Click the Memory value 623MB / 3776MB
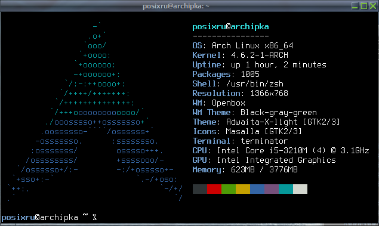 (x=264, y=170)
